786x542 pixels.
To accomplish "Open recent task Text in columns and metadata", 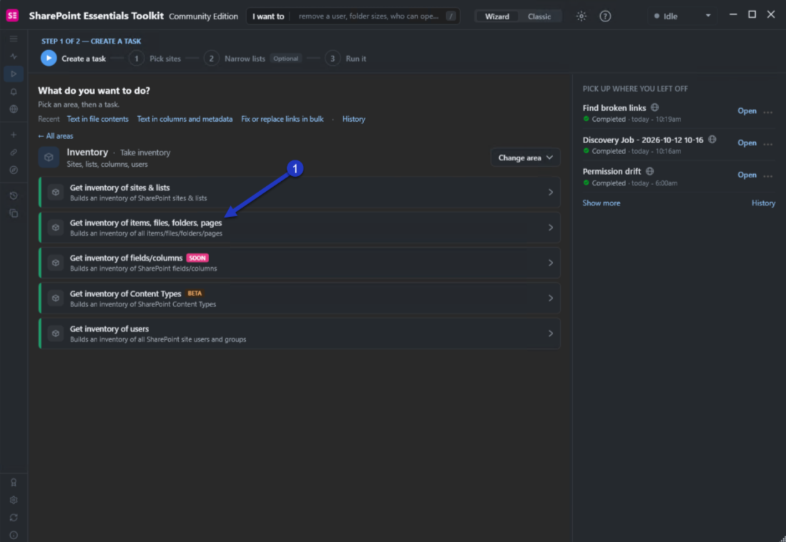I will click(x=185, y=119).
